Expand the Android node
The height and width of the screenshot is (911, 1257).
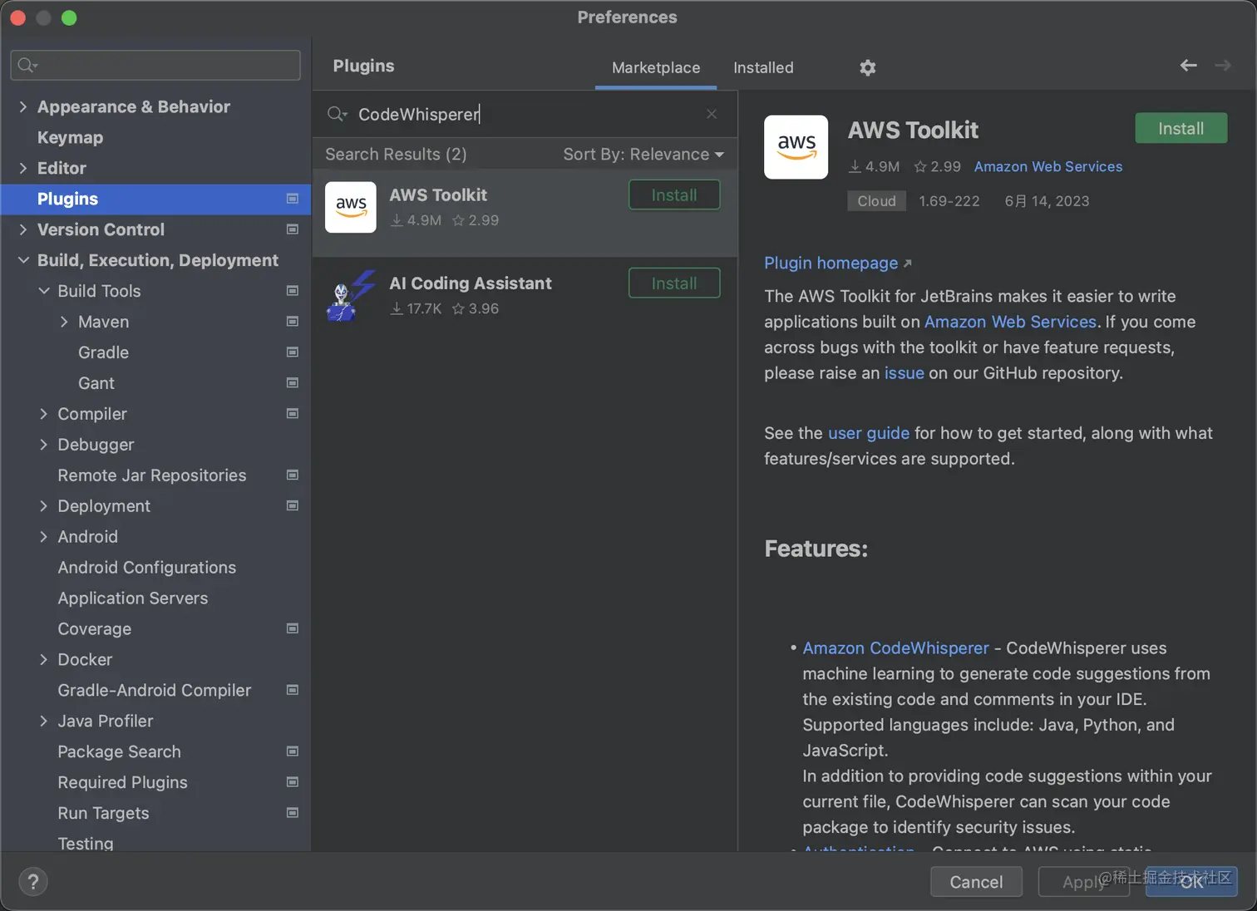click(x=44, y=537)
